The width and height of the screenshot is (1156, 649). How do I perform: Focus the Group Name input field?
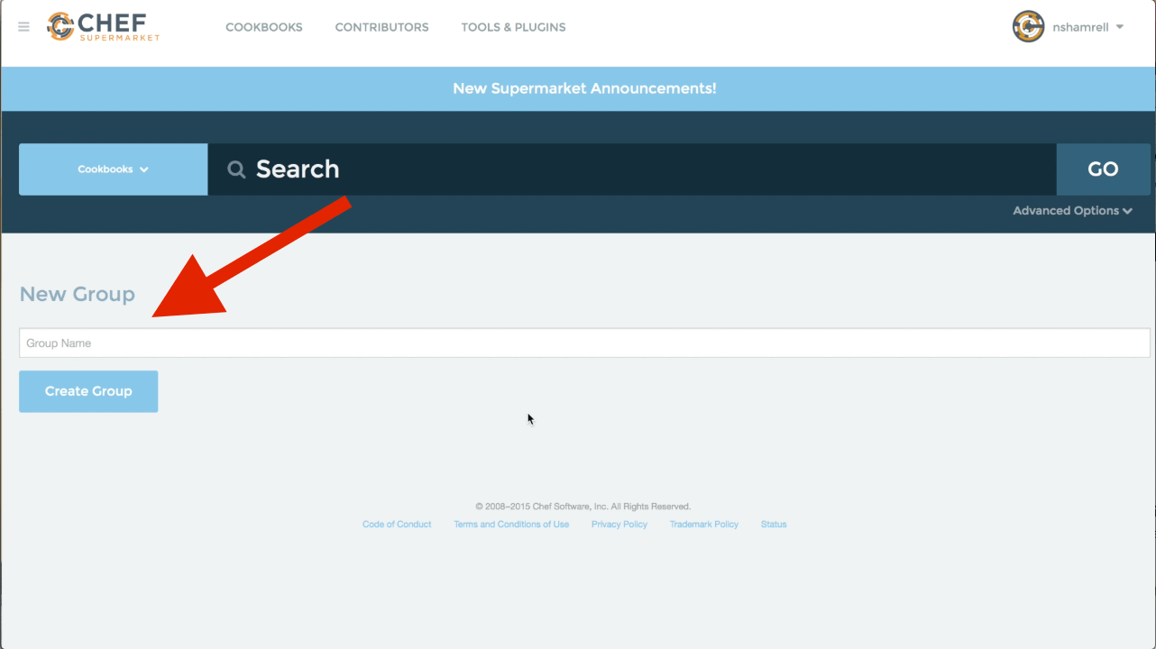[584, 343]
